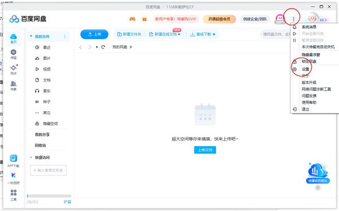Click the 百度网盘 logo
Screen dimensions: 339x211
click(28, 19)
